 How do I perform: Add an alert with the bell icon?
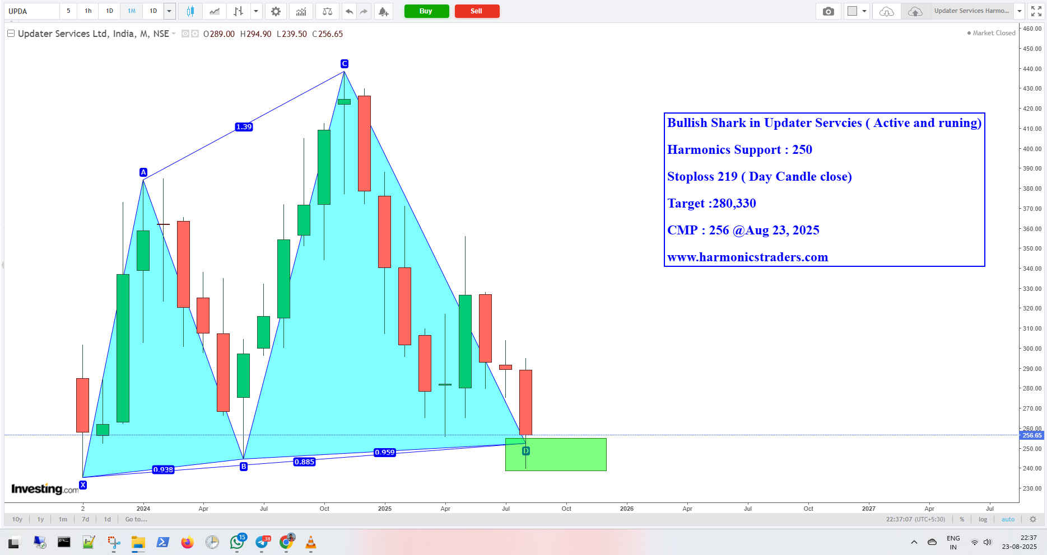383,11
